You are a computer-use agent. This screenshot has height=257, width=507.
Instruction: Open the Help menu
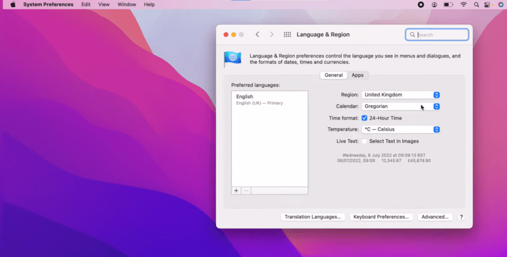click(x=149, y=4)
